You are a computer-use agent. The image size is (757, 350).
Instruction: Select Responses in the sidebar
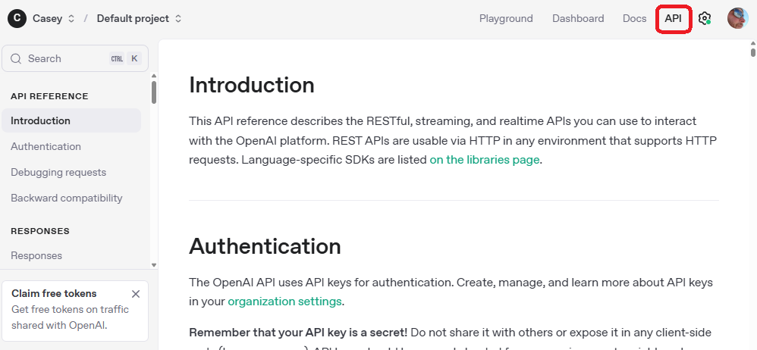[x=36, y=255]
